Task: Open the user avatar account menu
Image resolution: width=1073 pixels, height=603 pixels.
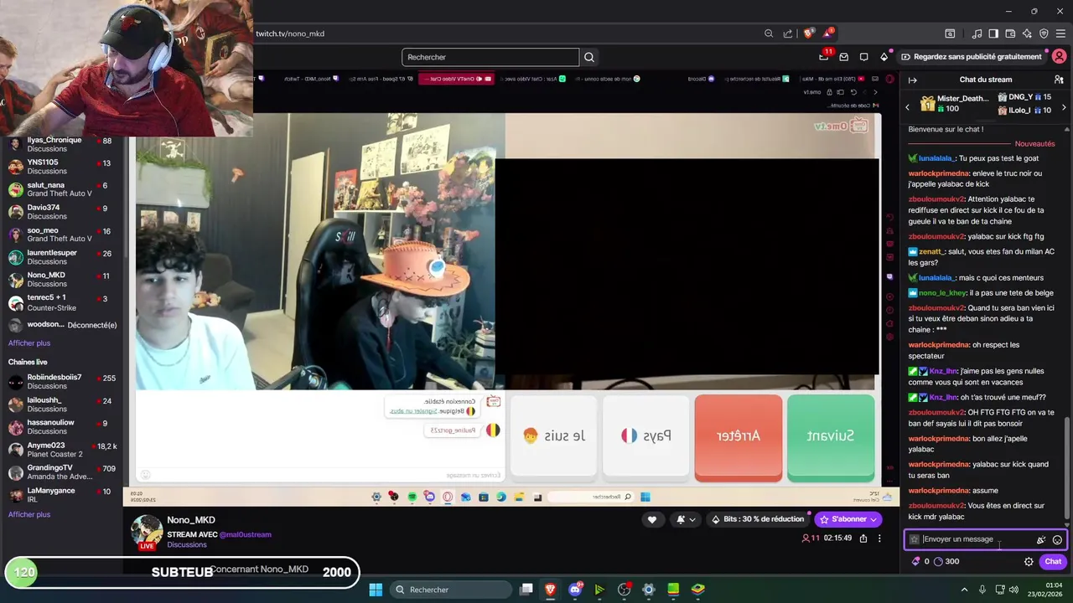Action: point(1060,57)
